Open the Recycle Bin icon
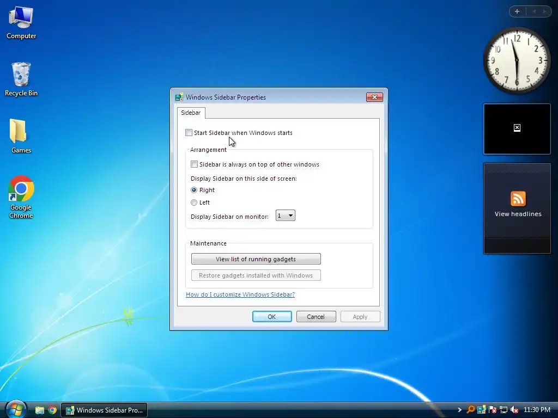Screen dimensions: 558x418 point(21,79)
